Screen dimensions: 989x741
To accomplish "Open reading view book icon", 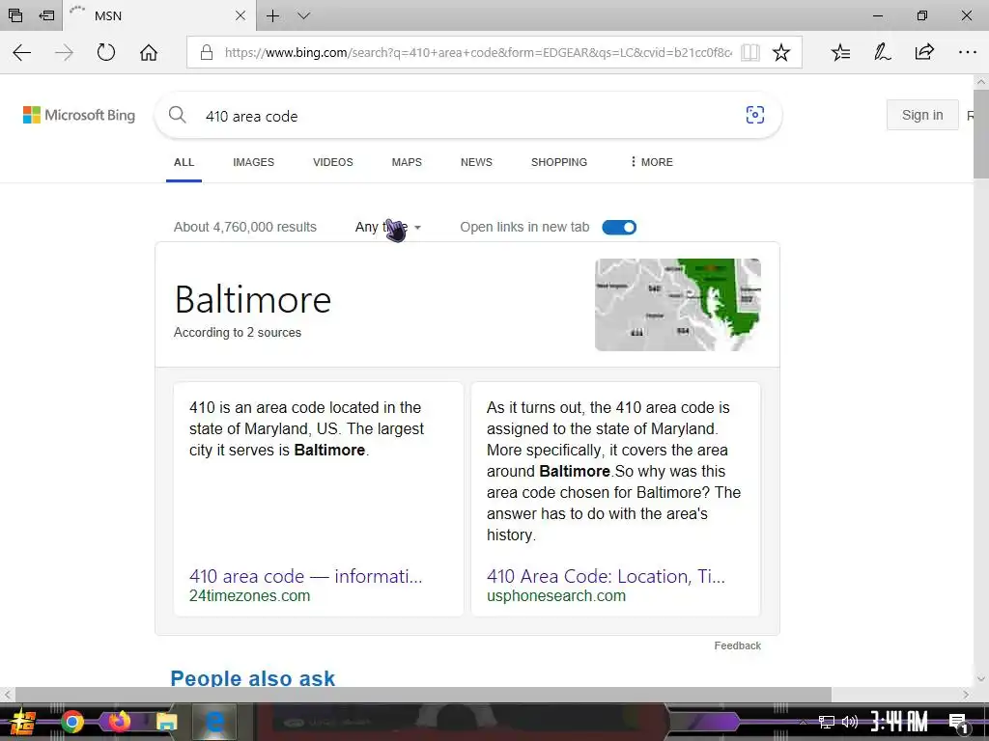I will 749,52.
